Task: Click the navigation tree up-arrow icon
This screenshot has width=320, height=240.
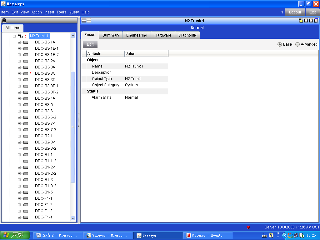Action: (4, 21)
